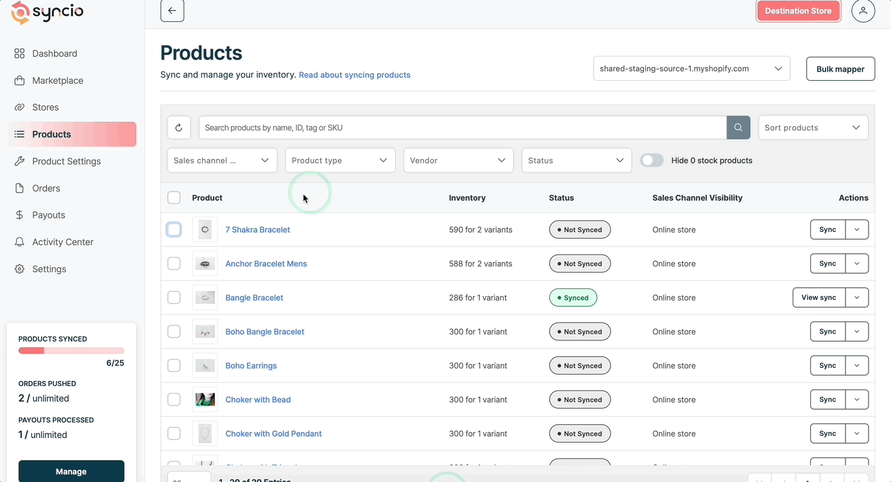Click the Dashboard grid icon
The width and height of the screenshot is (891, 482).
(19, 53)
